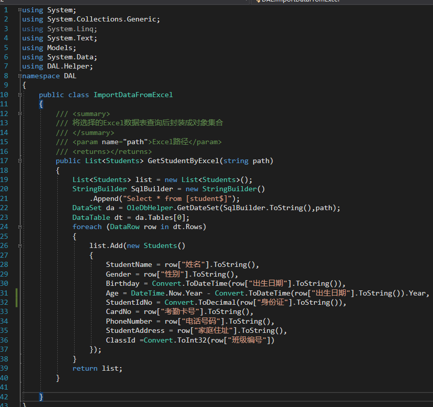The height and width of the screenshot is (407, 433).
Task: Click the highlighted closing brace on line 42
Action: [x=41, y=397]
